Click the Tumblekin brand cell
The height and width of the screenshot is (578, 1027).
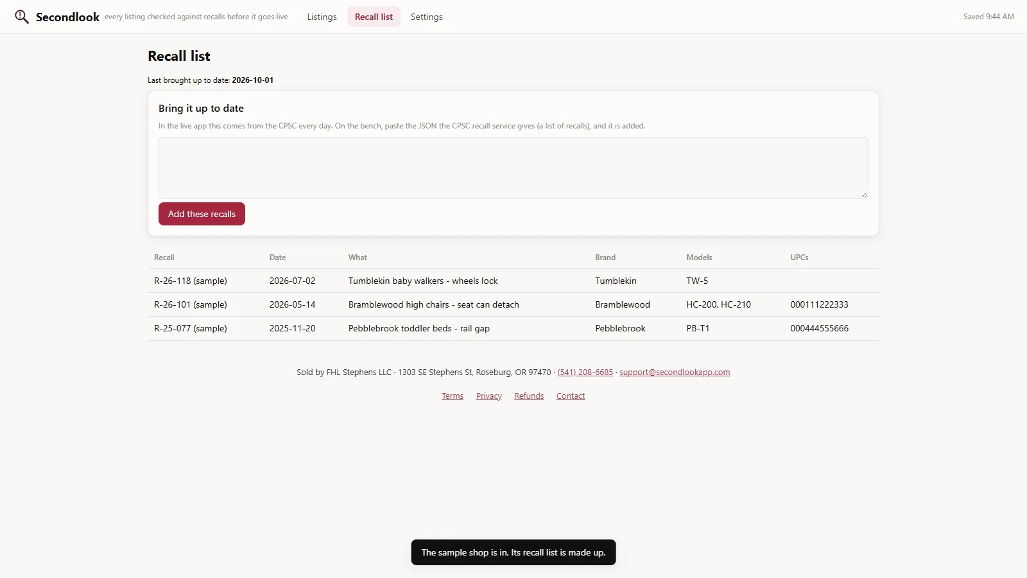pos(616,281)
